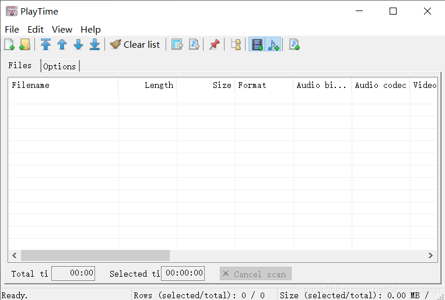Click the horizontal scrollbar left arrow
This screenshot has width=445, height=300.
pyautogui.click(x=15, y=256)
